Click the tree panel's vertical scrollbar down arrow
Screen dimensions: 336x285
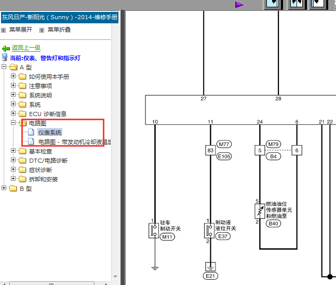point(115,277)
